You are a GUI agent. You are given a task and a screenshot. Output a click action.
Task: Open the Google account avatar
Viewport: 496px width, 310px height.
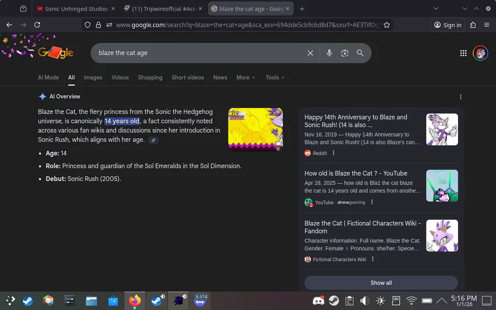pyautogui.click(x=480, y=53)
